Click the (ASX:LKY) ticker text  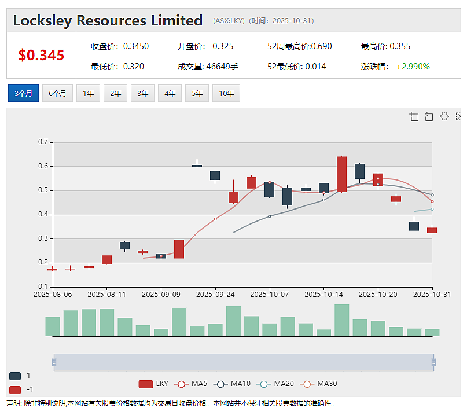pos(229,21)
